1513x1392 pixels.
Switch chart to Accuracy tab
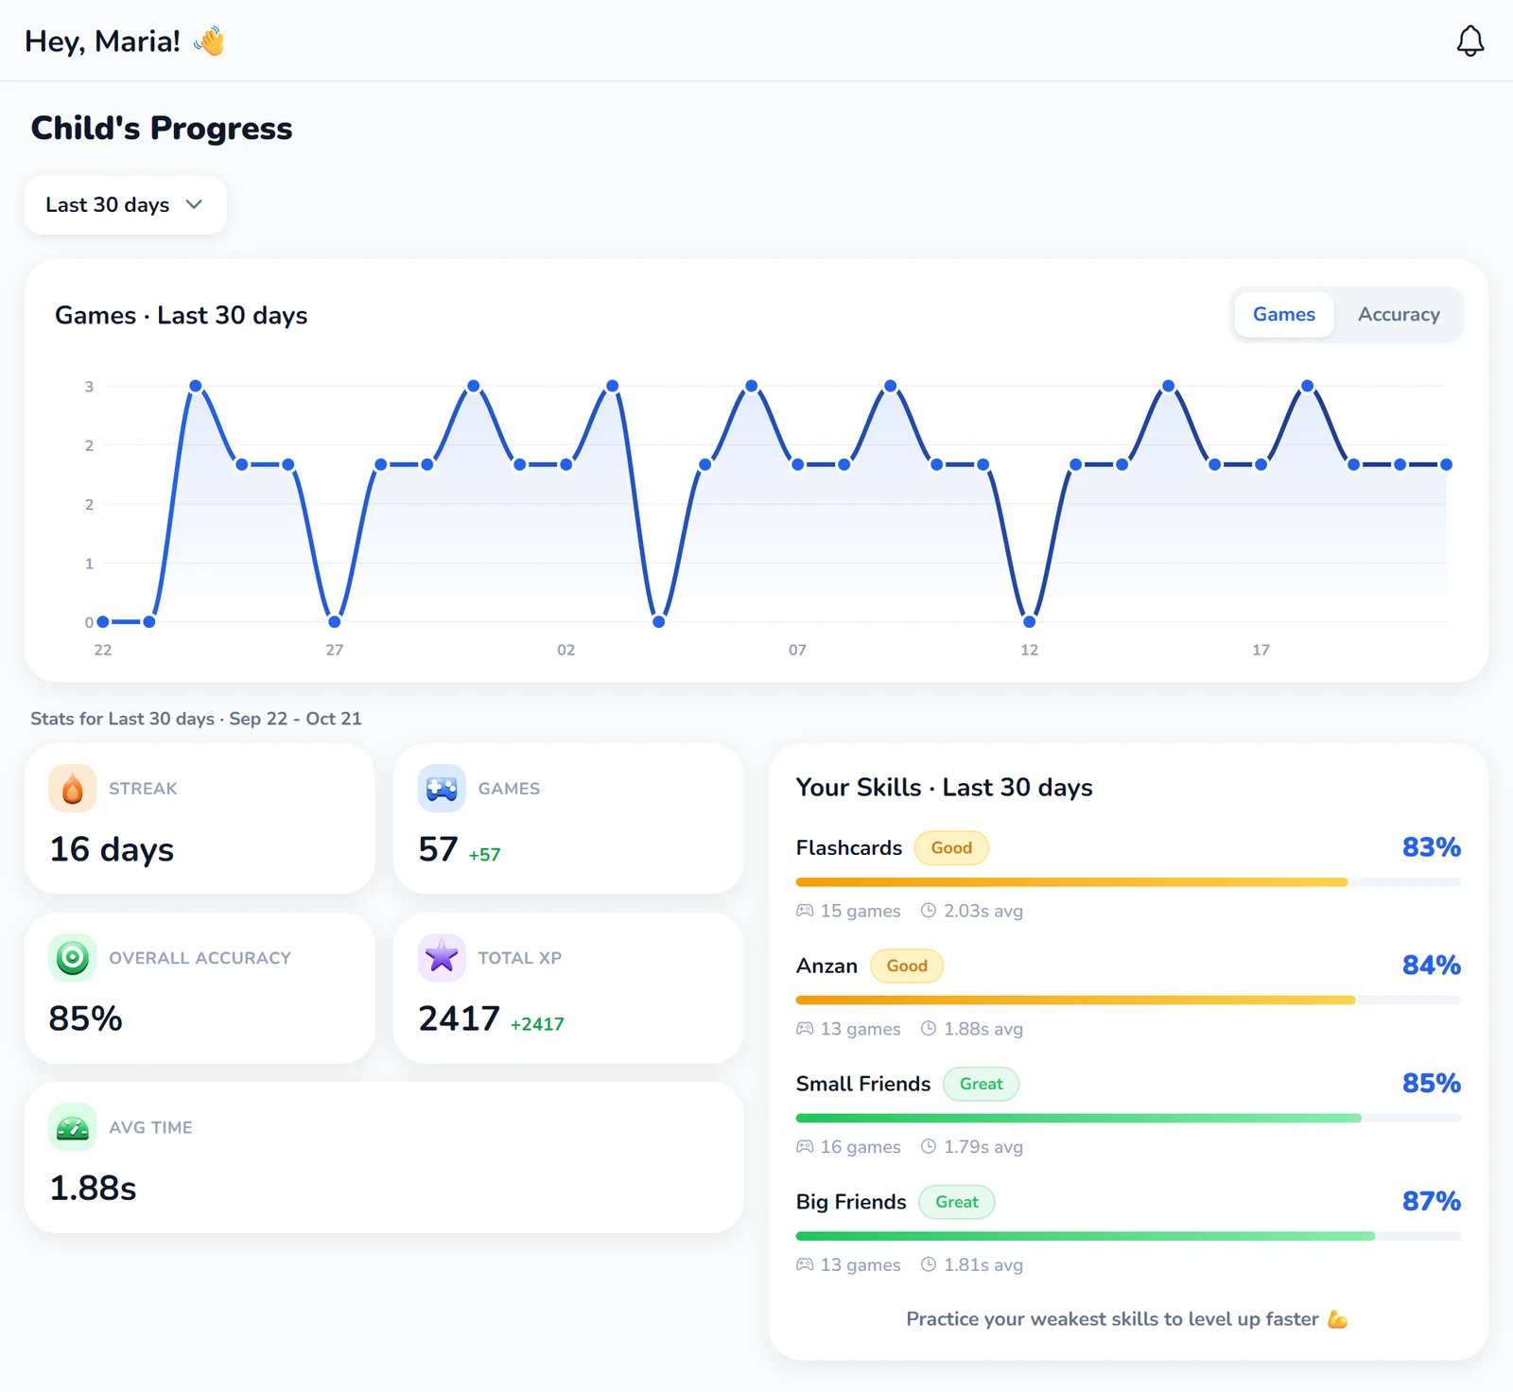pyautogui.click(x=1399, y=314)
